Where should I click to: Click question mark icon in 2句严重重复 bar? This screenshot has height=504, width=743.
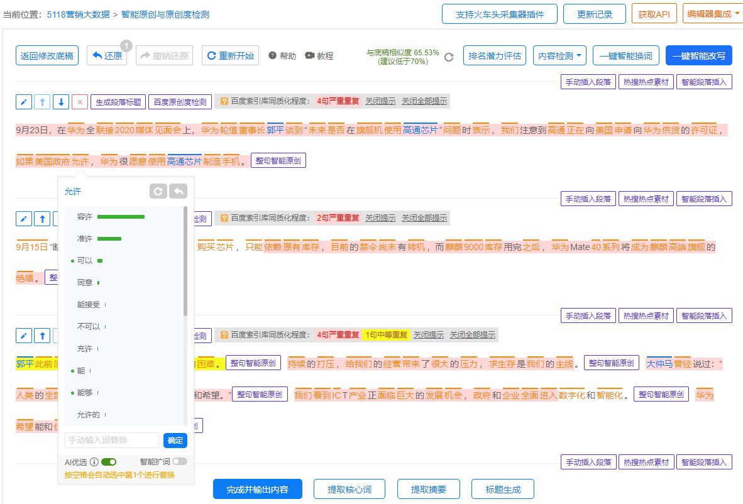click(224, 218)
